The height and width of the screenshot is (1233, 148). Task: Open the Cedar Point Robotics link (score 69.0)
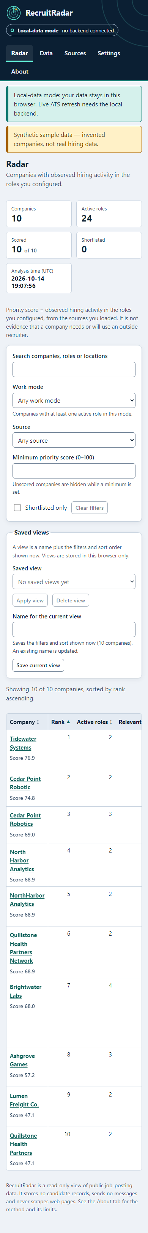click(25, 819)
